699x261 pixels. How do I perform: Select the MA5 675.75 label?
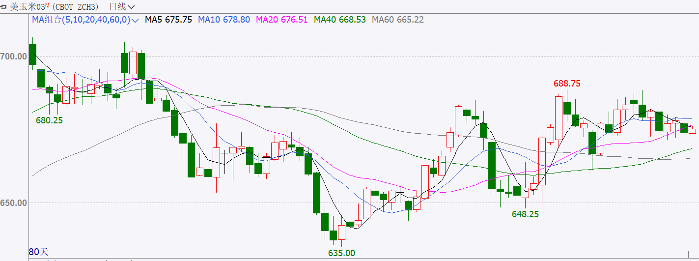168,20
